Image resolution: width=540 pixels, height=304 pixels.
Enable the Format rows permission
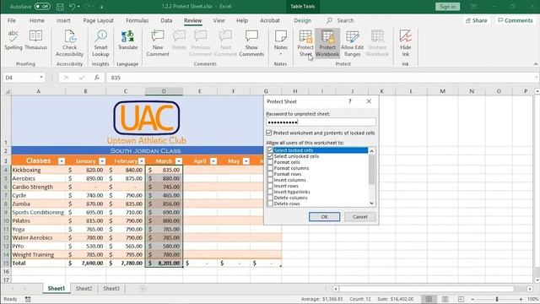pyautogui.click(x=270, y=174)
